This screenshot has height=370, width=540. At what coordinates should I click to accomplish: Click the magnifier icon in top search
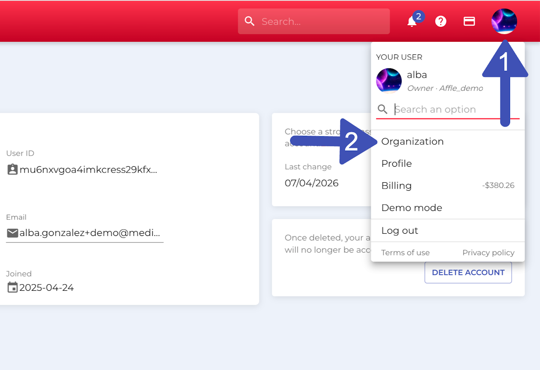250,22
